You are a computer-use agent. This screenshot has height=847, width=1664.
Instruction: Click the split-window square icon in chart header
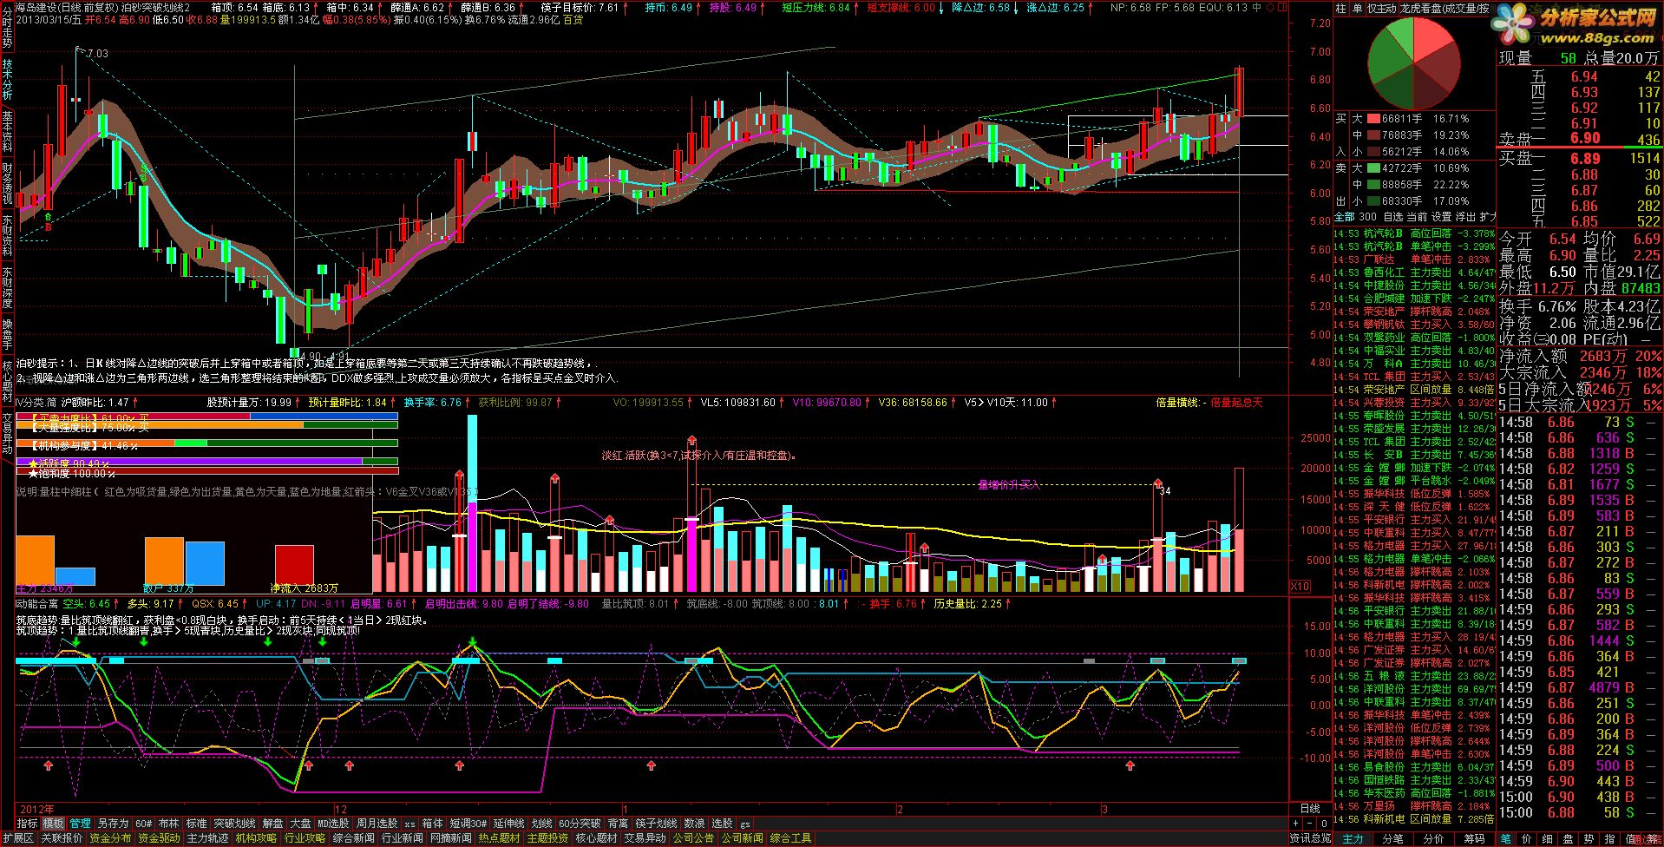pos(1282,7)
